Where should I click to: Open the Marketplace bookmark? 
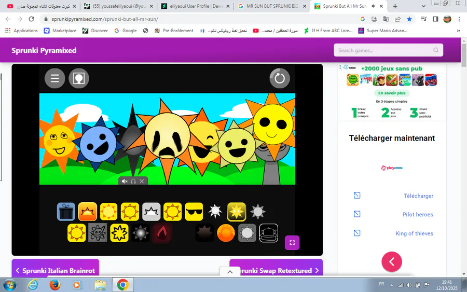(x=60, y=31)
